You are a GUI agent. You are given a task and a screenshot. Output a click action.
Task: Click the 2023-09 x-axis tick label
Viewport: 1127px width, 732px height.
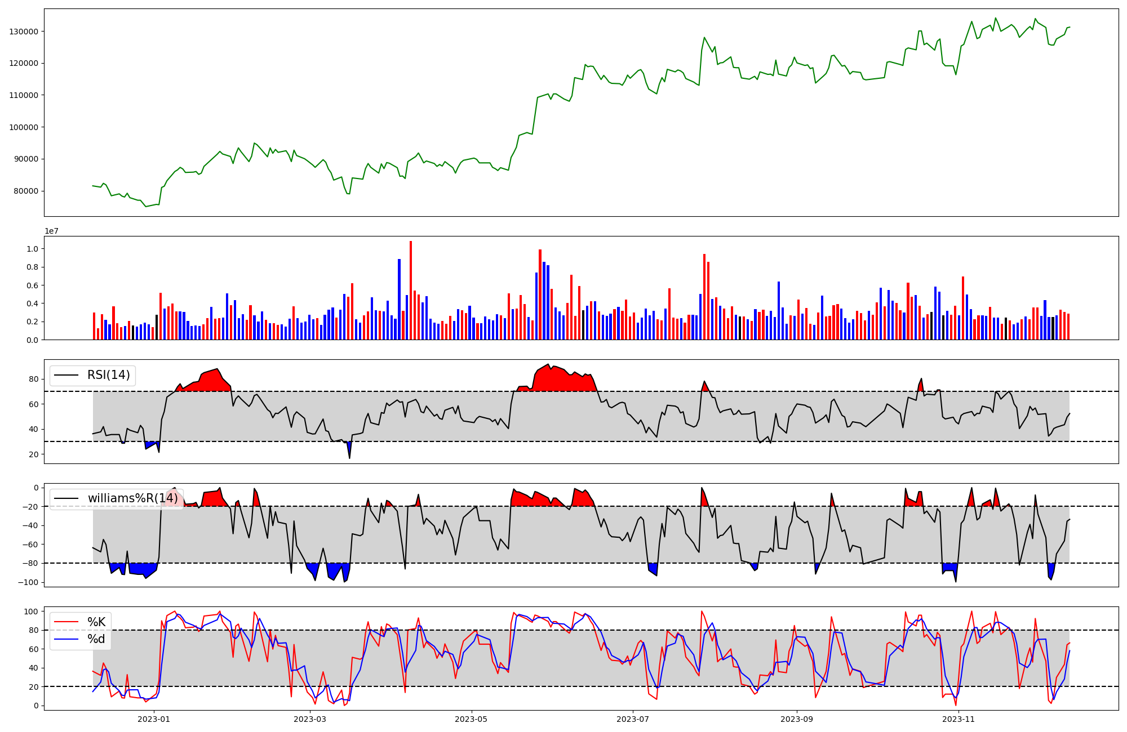coord(797,719)
